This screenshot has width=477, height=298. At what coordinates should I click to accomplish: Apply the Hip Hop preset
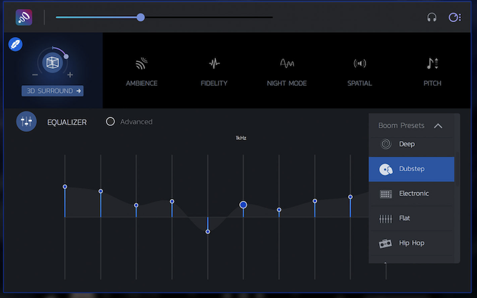point(411,243)
